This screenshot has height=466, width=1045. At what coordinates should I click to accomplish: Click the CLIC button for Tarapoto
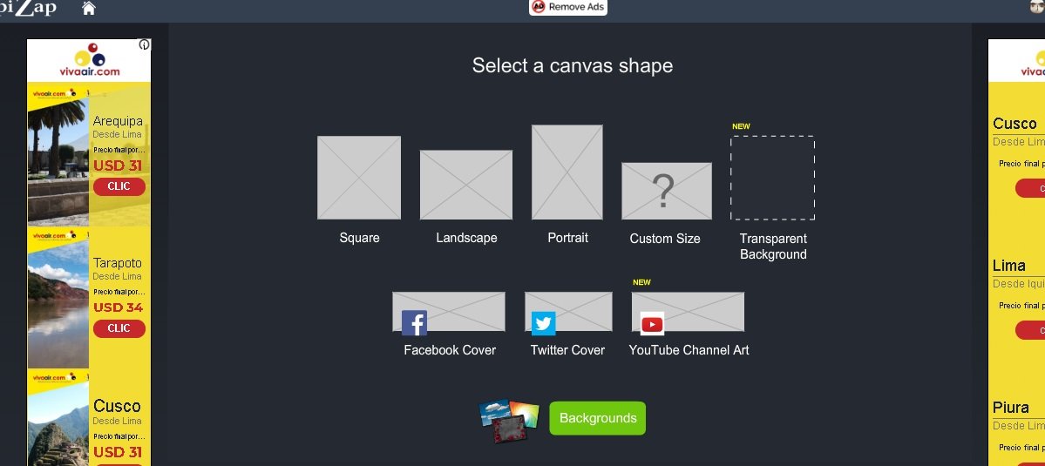[119, 328]
